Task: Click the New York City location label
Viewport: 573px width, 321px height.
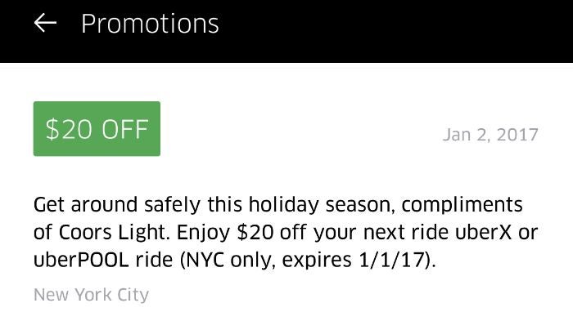Action: pos(92,295)
